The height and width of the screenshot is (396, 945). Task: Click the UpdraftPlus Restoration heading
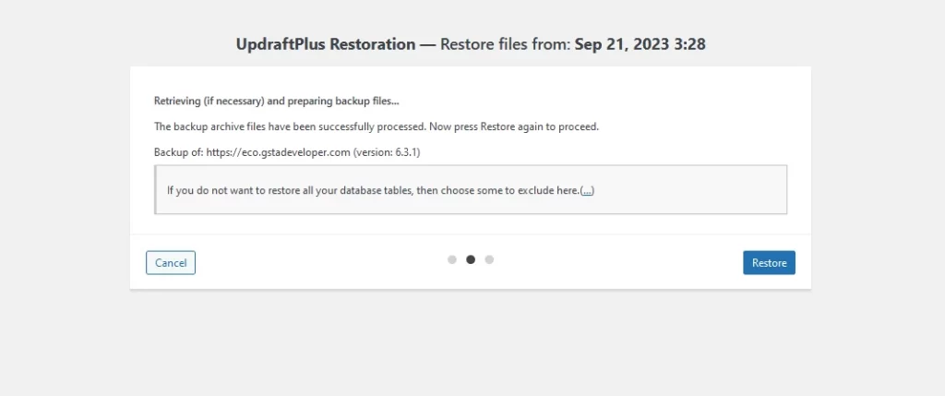point(326,44)
